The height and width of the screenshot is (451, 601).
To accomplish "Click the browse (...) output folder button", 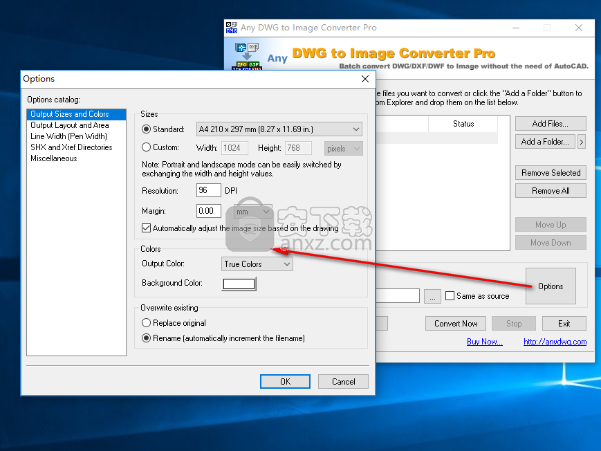I will pyautogui.click(x=432, y=296).
